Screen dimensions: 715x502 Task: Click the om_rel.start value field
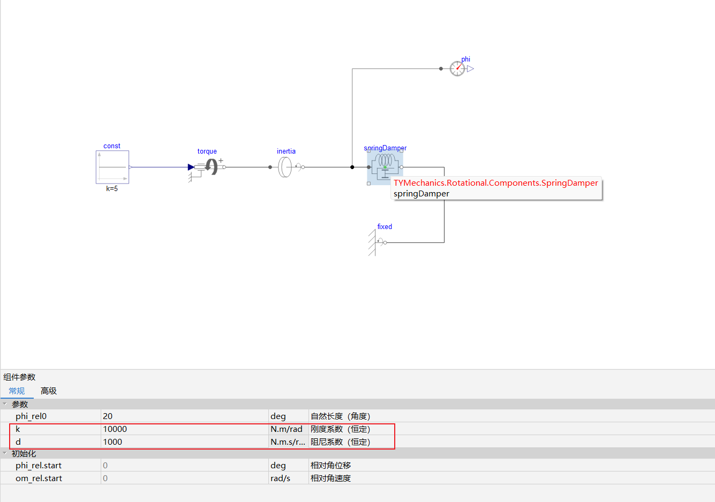coord(185,478)
